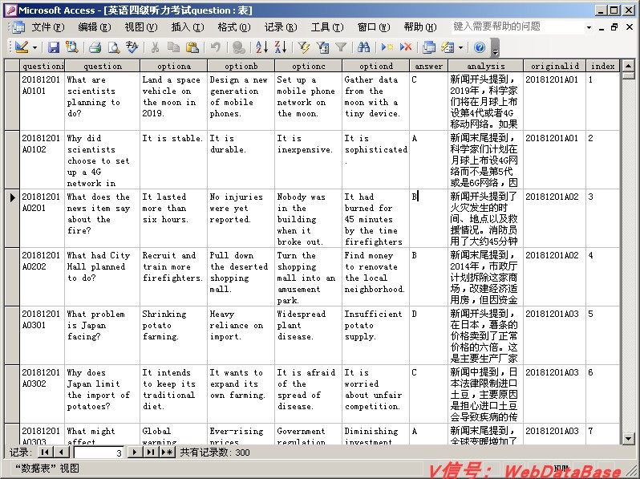Select the optiona column header
The image size is (640, 479).
click(x=174, y=66)
